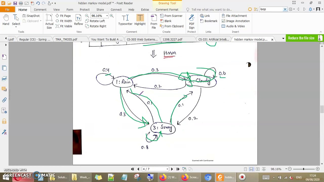
Task: Go to the first page
Action: click(x=132, y=169)
